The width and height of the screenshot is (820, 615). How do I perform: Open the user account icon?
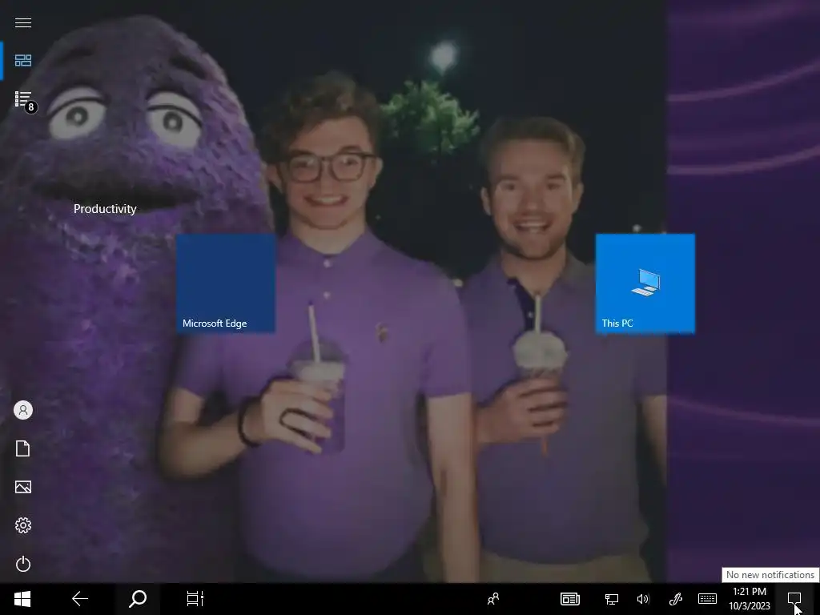(x=23, y=410)
